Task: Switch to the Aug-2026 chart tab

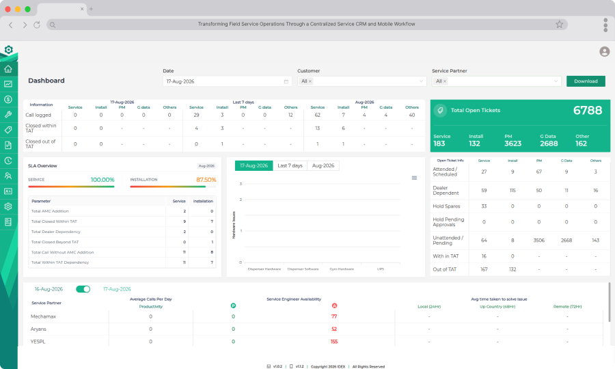Action: (x=323, y=165)
